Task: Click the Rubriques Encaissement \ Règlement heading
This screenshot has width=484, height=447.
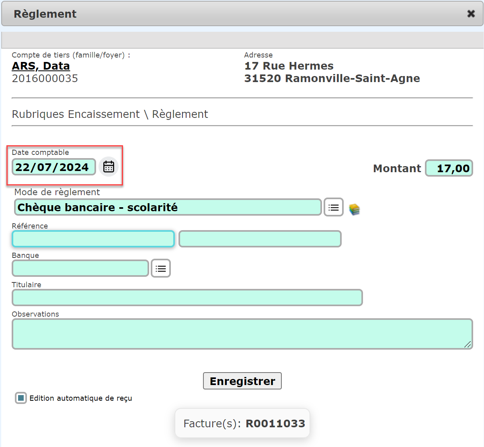Action: pos(110,114)
